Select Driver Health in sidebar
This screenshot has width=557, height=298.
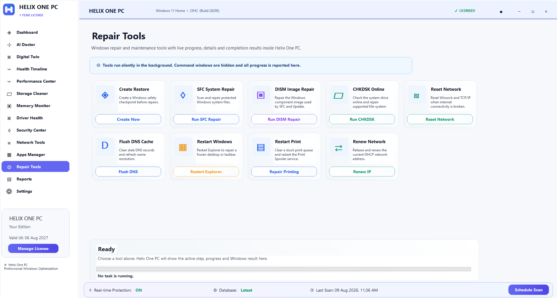tap(35, 118)
